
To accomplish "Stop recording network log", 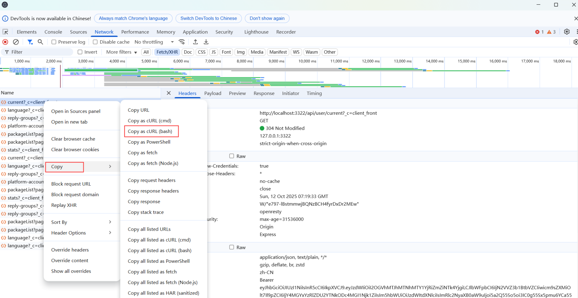I will coord(5,42).
